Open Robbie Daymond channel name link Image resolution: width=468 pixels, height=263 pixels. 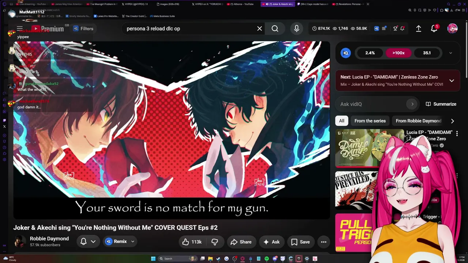[49, 239]
